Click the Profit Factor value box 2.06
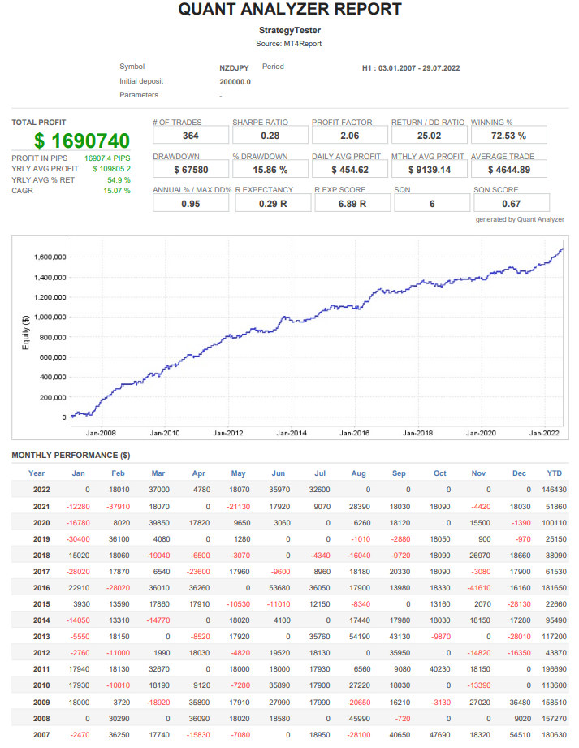The width and height of the screenshot is (579, 748). click(350, 136)
